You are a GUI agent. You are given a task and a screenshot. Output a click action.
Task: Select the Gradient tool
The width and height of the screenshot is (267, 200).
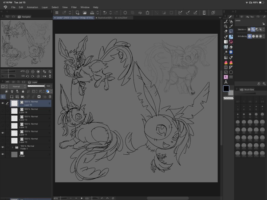226,58
